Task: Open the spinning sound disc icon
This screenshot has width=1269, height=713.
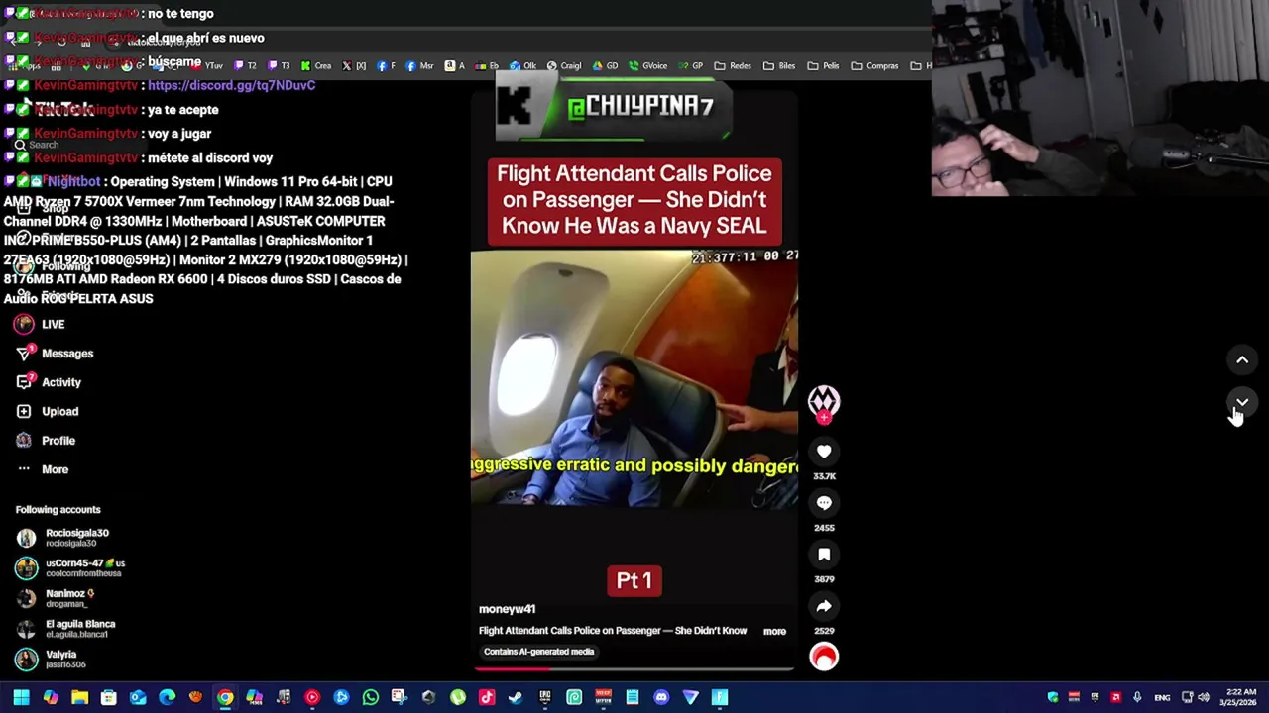Action: pos(824,657)
